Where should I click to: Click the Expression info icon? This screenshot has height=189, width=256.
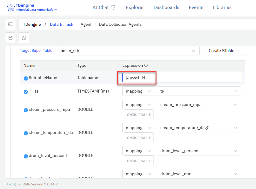[x=146, y=65]
